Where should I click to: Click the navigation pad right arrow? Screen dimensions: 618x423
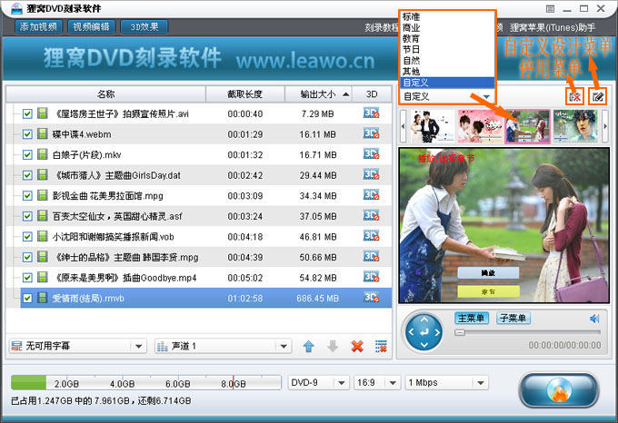pyautogui.click(x=437, y=332)
